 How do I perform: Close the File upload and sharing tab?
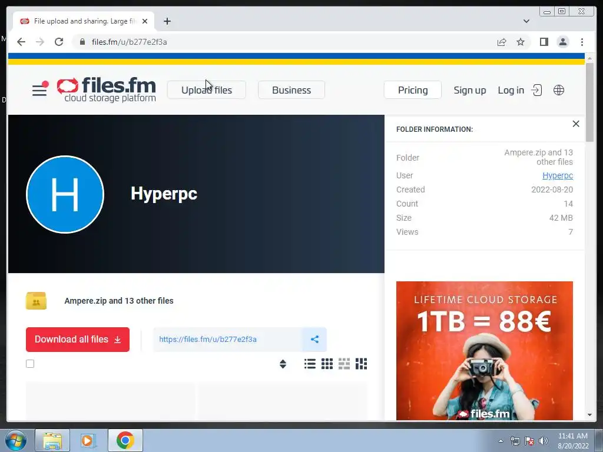[x=145, y=21]
